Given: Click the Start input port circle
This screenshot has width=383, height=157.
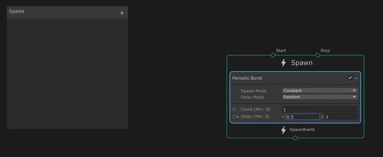Looking at the screenshot, I should click(x=273, y=55).
